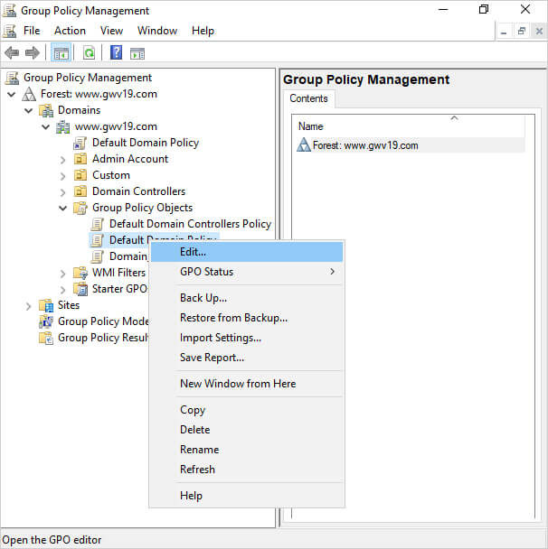Select Import Settings... in the context menu

click(x=247, y=338)
